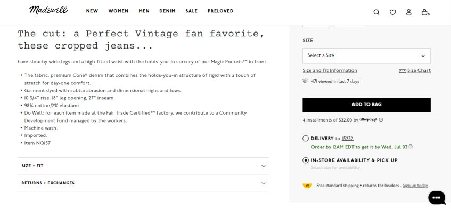Screen dimensions: 451x209
Task: Open the search icon in header
Action: click(376, 12)
